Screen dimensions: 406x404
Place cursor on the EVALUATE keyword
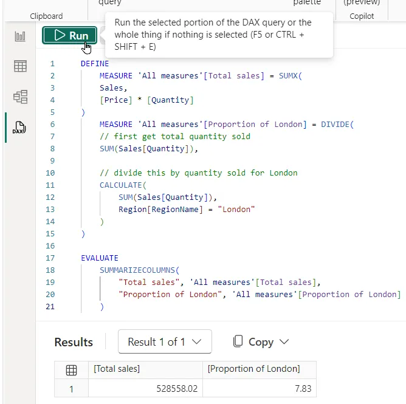100,258
